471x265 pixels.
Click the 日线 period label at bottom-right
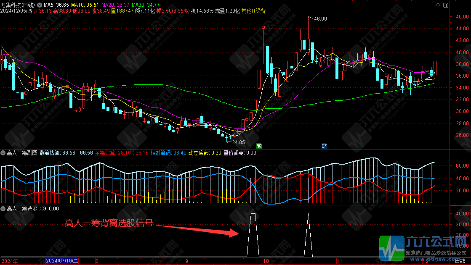click(460, 261)
